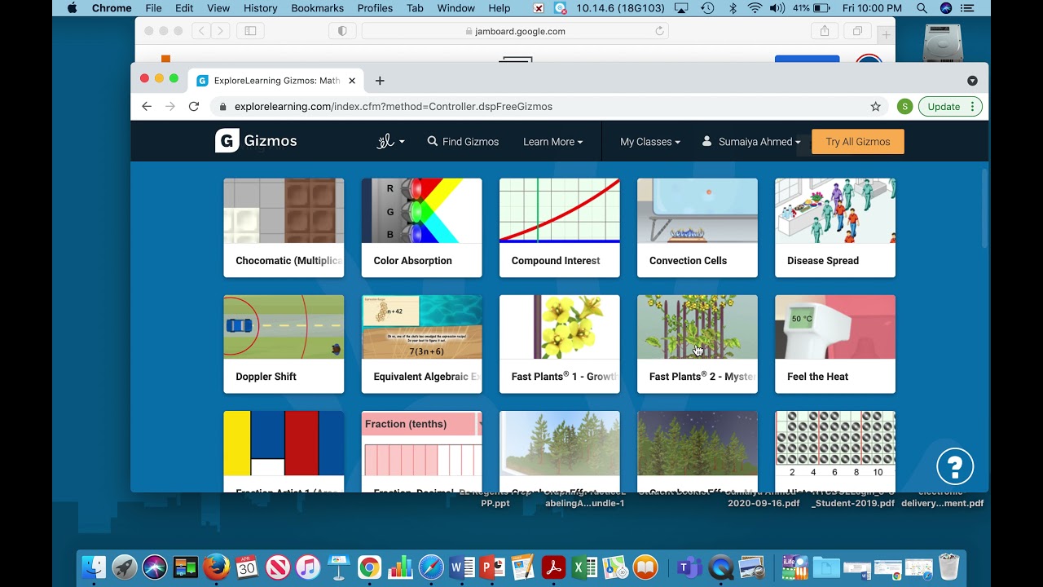Screen dimensions: 1043x587
Task: Click the Find Gizmos search magnifier icon
Action: 433,141
